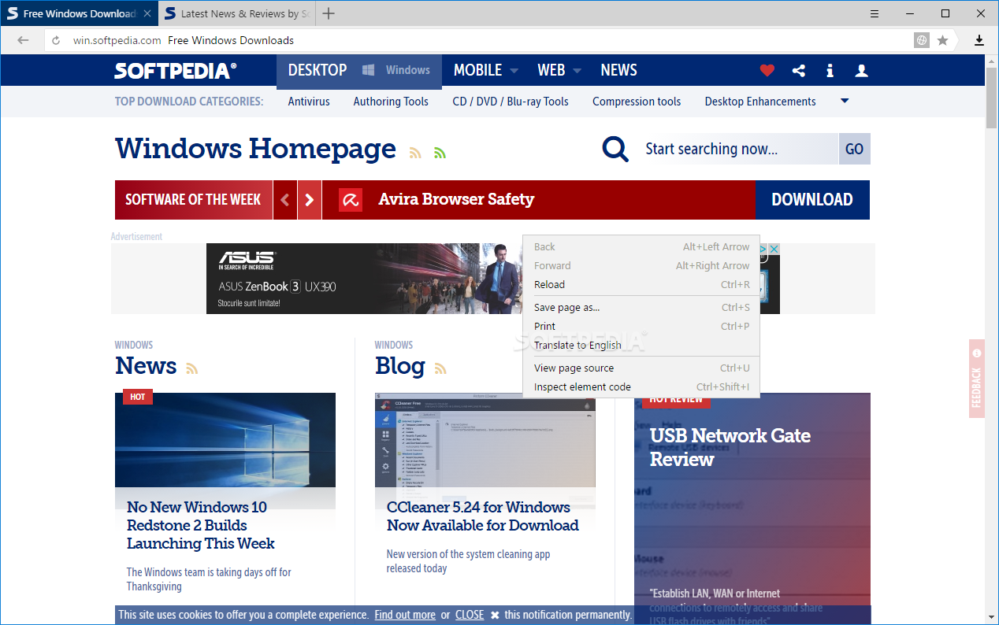Expand more download categories arrow
999x625 pixels.
pyautogui.click(x=845, y=101)
